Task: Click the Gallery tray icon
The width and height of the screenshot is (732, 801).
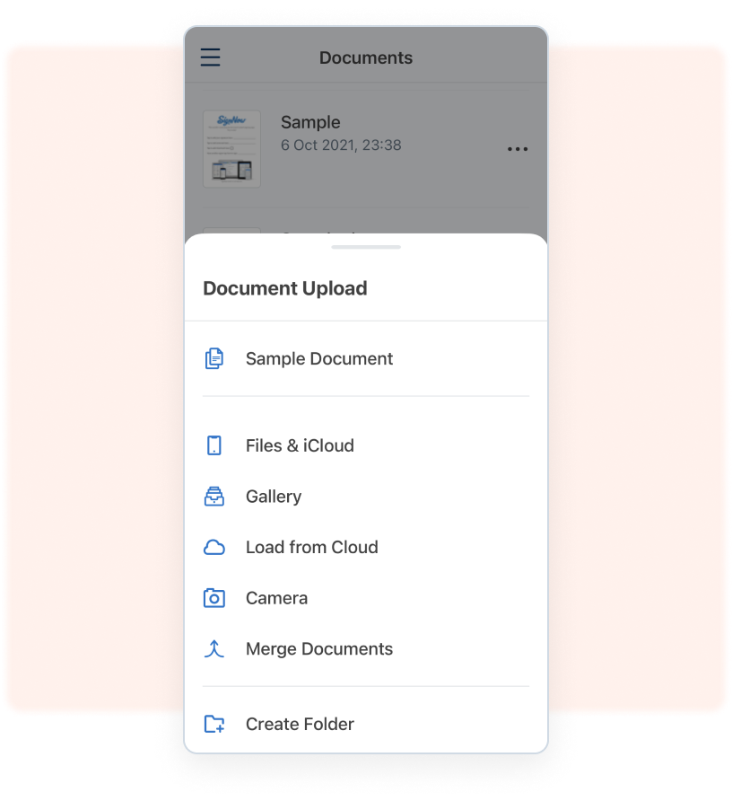Action: (213, 497)
